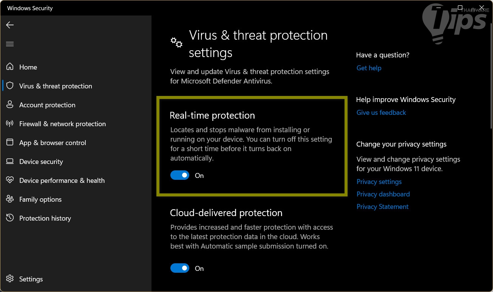
Task: Open the Privacy settings link
Action: pos(379,182)
